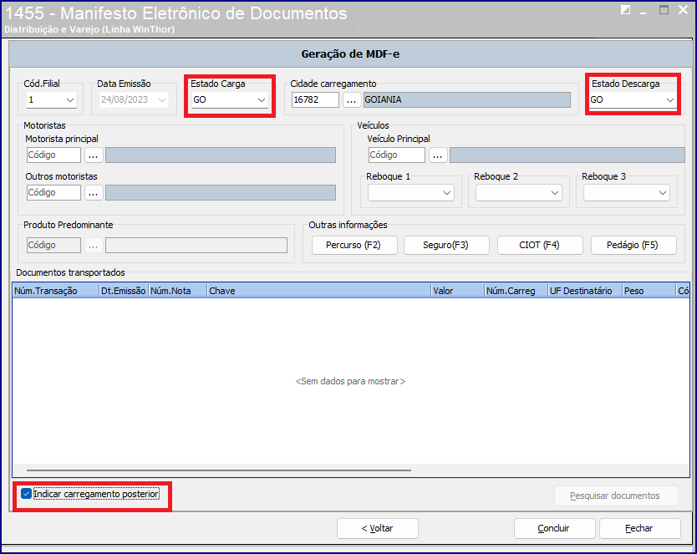Click the Veículo Principal description field
This screenshot has height=554, width=697.
point(567,155)
